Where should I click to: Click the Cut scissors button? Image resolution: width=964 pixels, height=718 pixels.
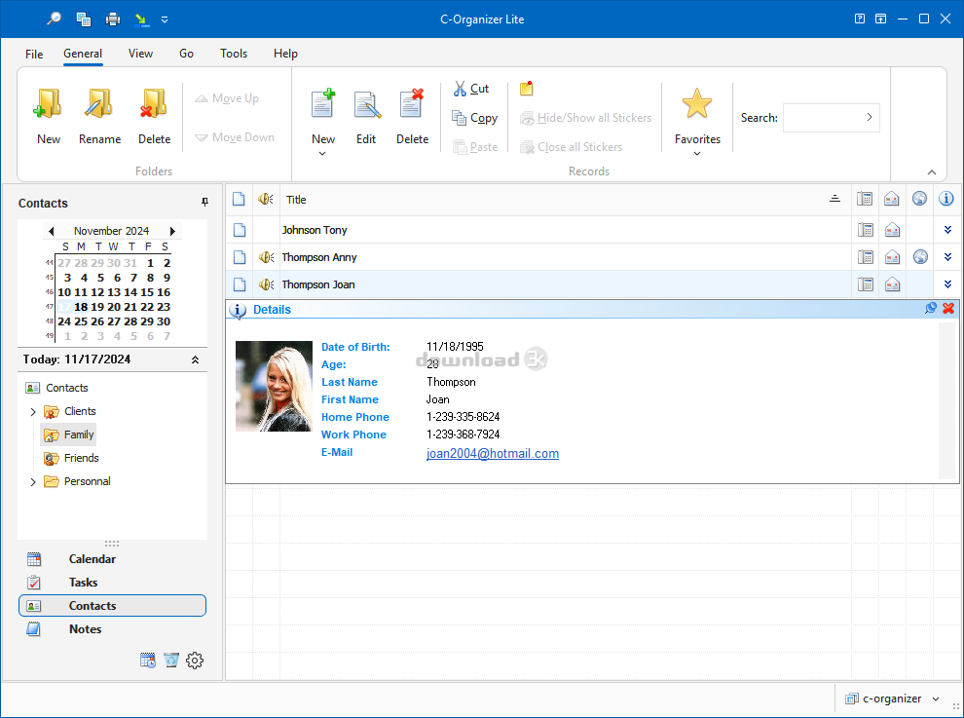pos(471,89)
